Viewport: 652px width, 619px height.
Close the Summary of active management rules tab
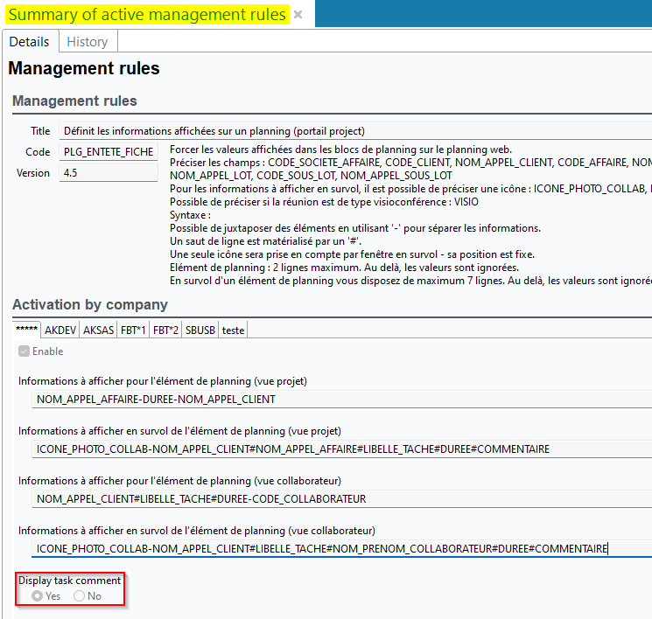click(x=298, y=15)
